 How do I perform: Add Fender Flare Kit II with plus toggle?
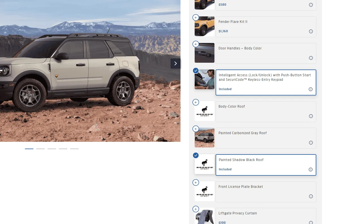pos(195,18)
